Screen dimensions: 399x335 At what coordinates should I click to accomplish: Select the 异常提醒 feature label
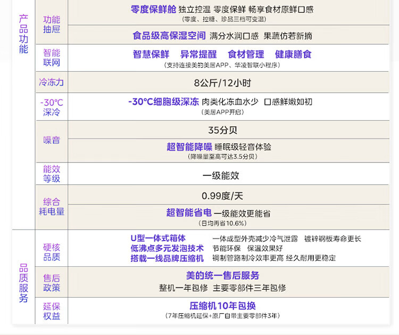(x=198, y=54)
